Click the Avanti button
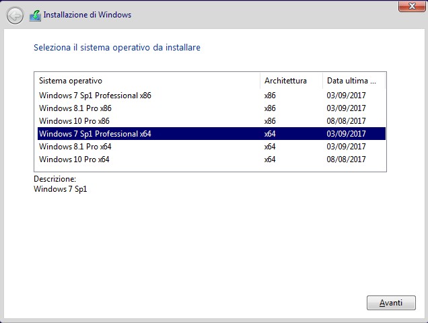The height and width of the screenshot is (323, 428). [391, 303]
